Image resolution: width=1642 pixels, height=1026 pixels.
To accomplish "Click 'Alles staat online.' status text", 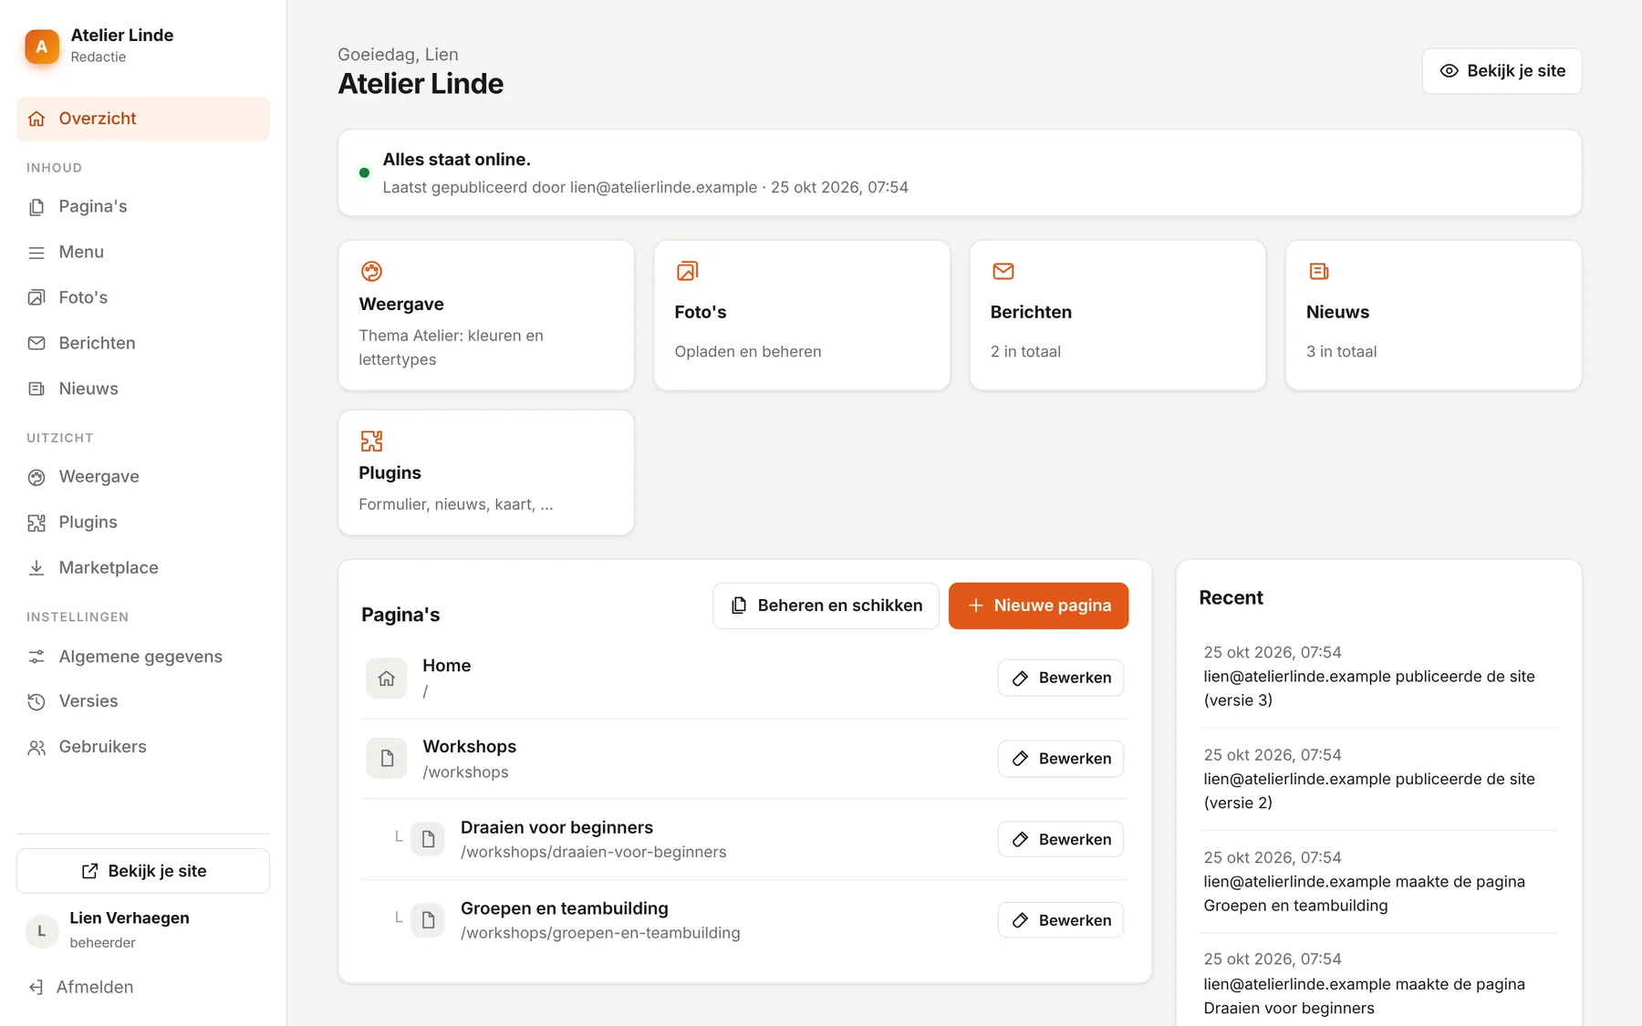I will click(x=456, y=160).
